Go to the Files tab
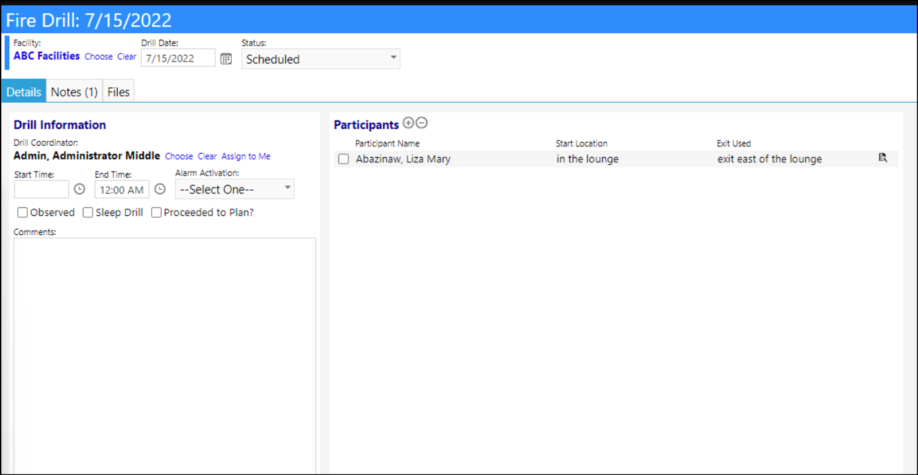 (119, 92)
